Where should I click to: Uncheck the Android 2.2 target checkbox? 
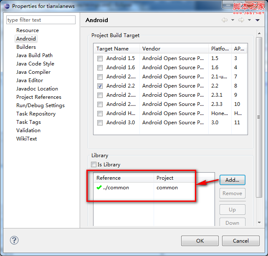(x=100, y=86)
